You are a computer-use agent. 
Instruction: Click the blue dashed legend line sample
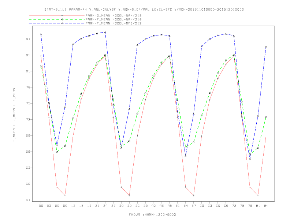click(57, 23)
